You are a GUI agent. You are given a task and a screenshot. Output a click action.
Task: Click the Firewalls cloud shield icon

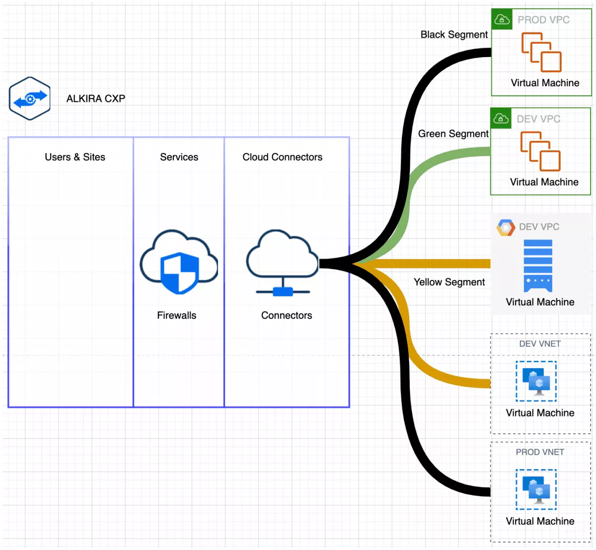(x=178, y=263)
